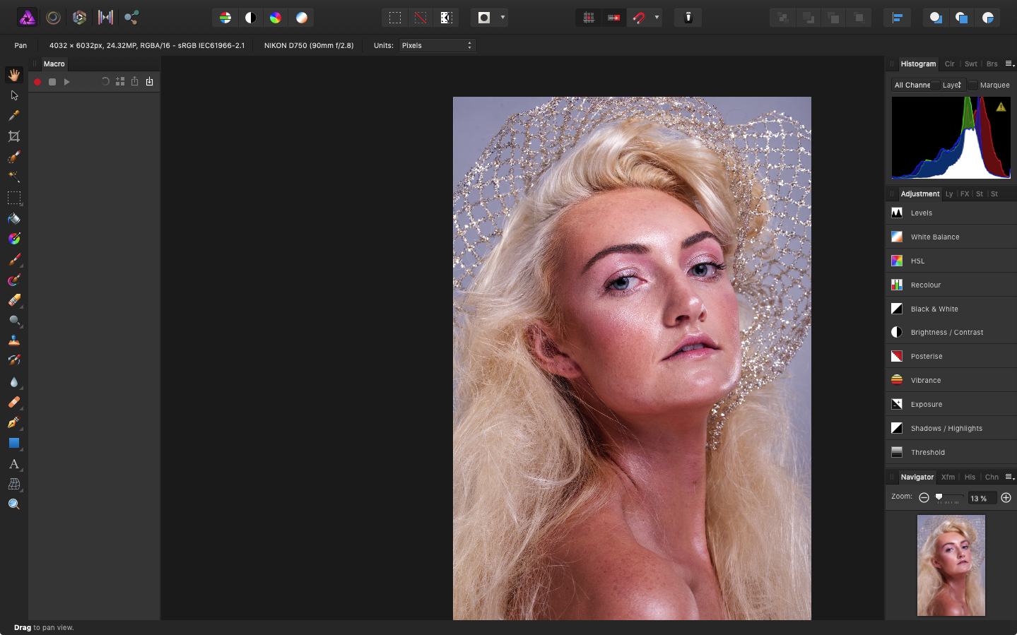1017x635 pixels.
Task: Select the Blur Brush droplet tool
Action: coord(14,381)
